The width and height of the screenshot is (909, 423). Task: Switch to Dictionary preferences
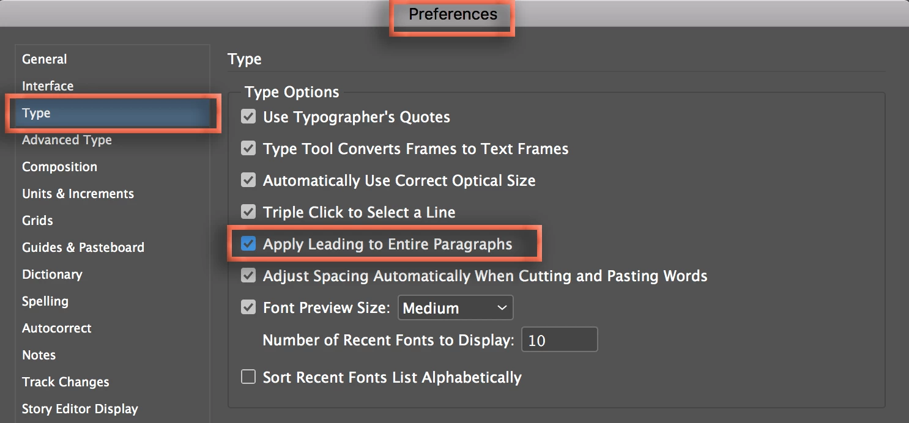(52, 274)
